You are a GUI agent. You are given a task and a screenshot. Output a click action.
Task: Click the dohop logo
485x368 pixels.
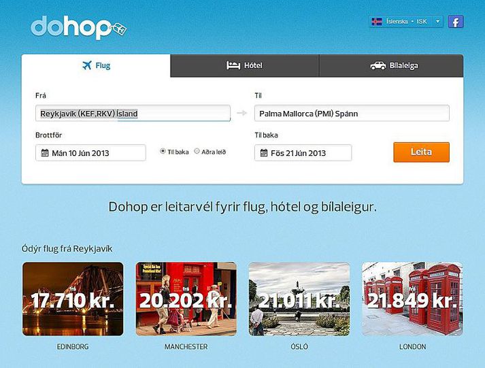pos(78,27)
